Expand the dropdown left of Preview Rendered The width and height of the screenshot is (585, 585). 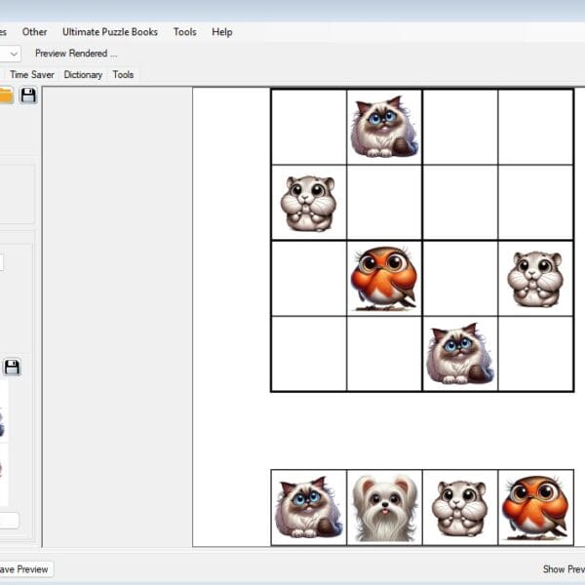[x=13, y=54]
